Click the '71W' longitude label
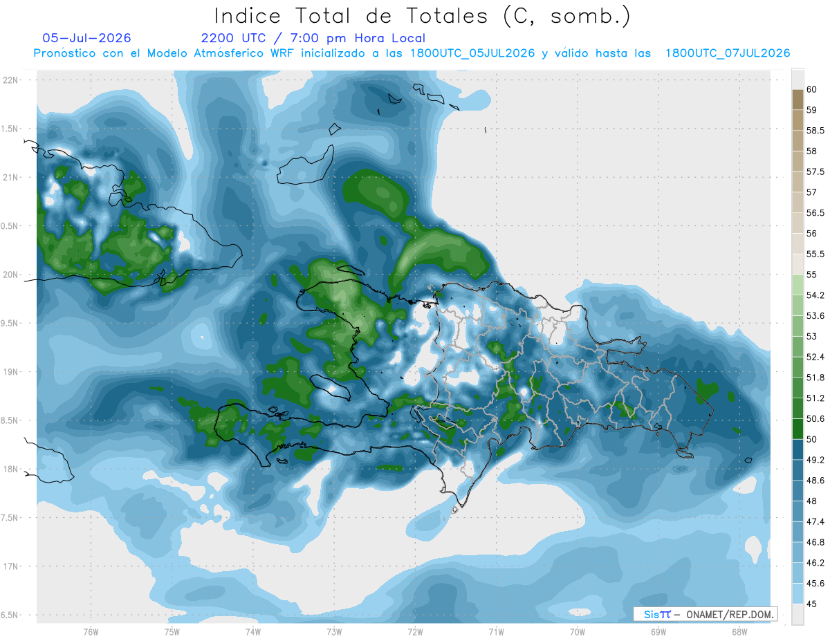The height and width of the screenshot is (641, 830). (x=496, y=631)
